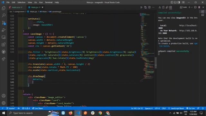This screenshot has height=116, width=206.
Task: Open the Help menu
Action: [57, 2]
